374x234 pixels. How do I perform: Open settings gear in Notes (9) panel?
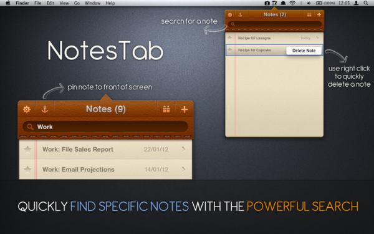27,109
